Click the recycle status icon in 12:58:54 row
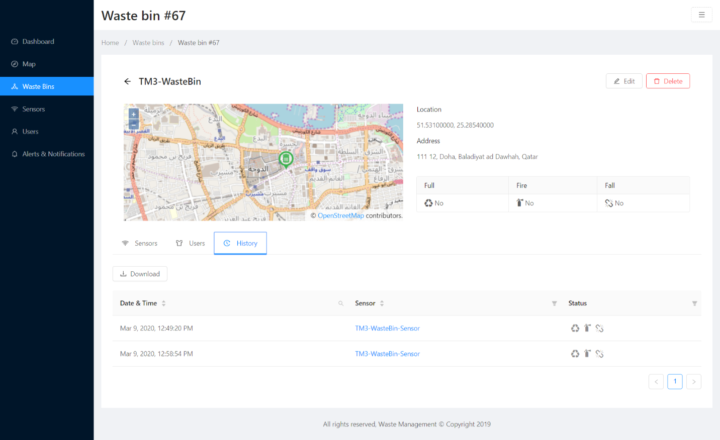720x440 pixels. [575, 354]
